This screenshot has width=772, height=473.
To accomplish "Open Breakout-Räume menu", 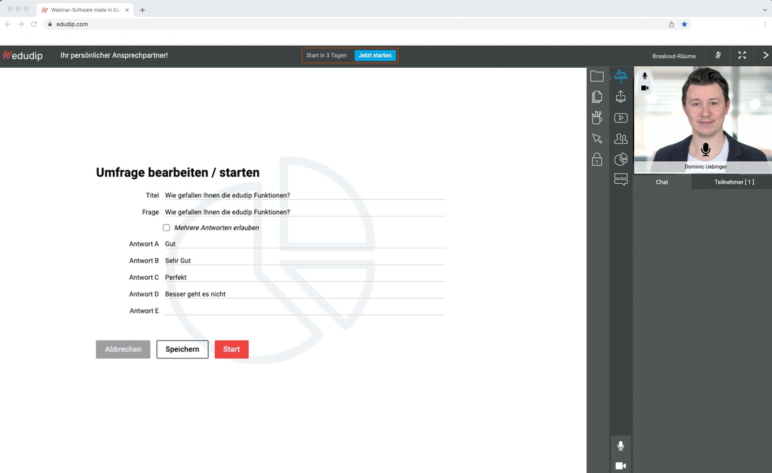I will coord(674,56).
